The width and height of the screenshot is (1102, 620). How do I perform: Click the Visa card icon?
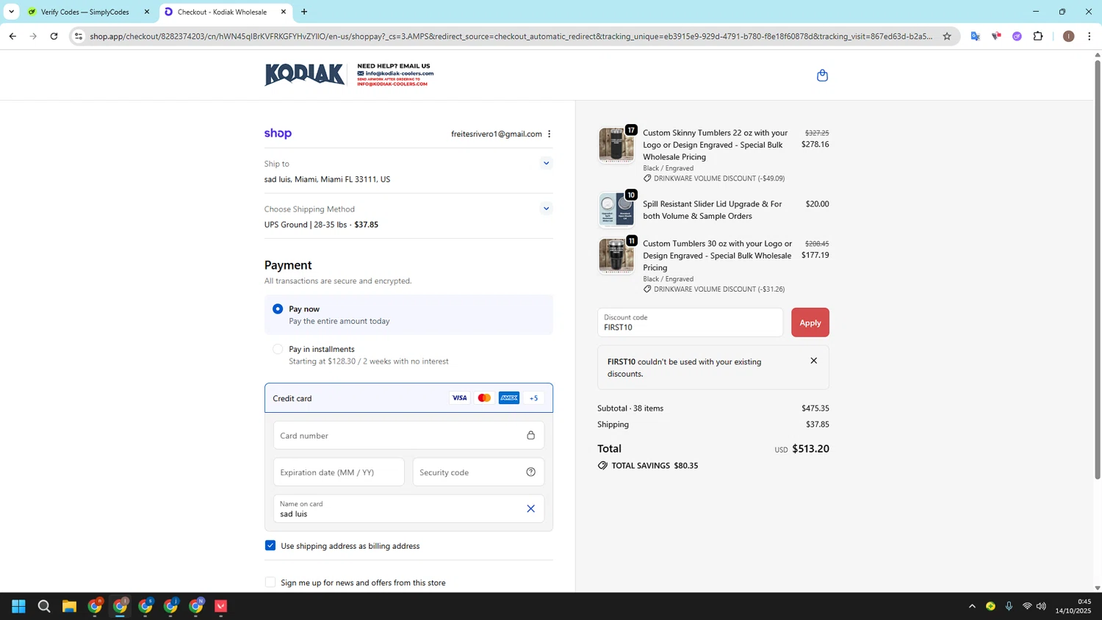pyautogui.click(x=459, y=398)
